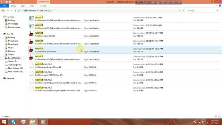Open New Volume (G:) drive
Viewport: 222px width, 125px height.
[x=15, y=68]
